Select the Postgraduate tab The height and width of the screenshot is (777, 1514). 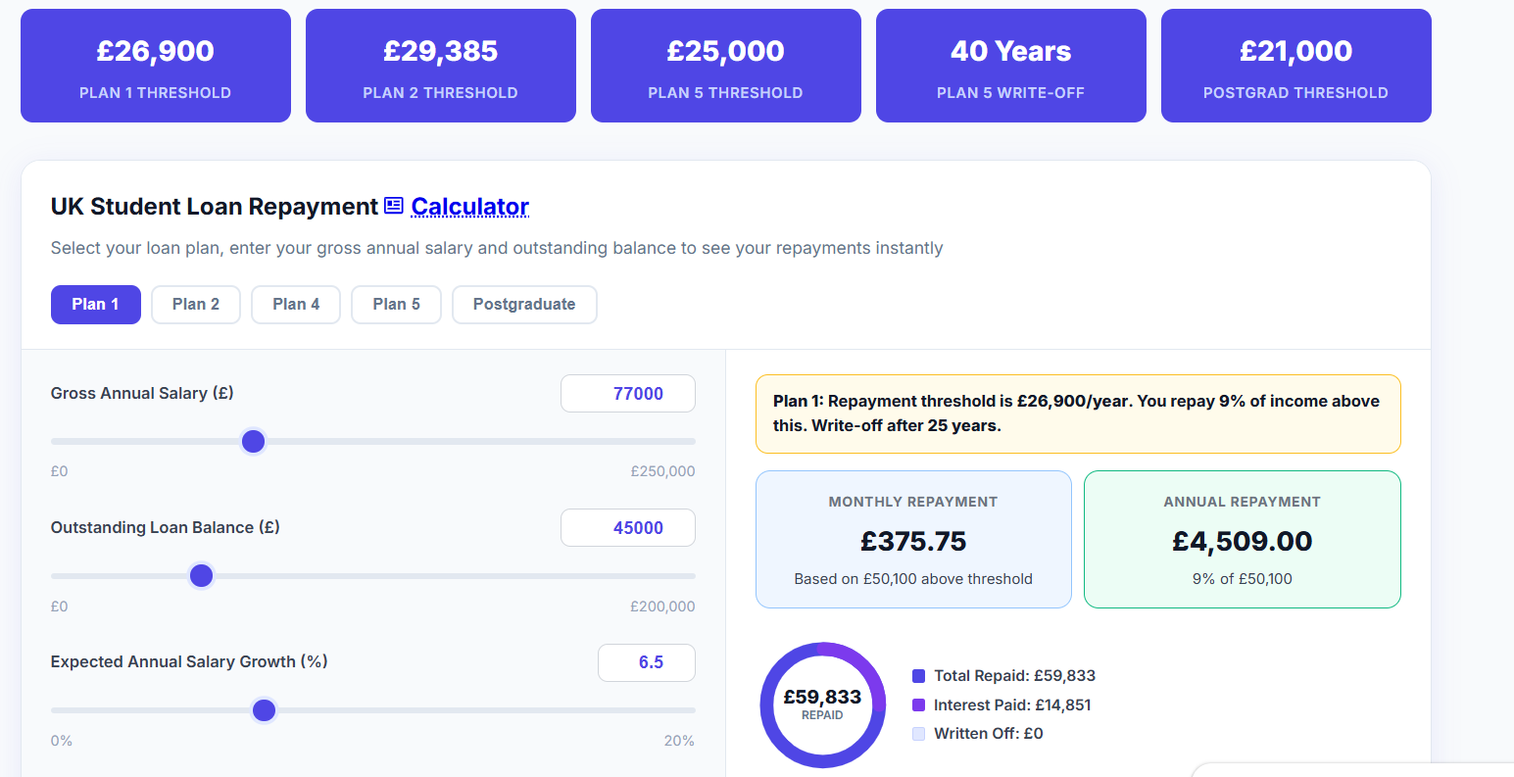point(524,305)
